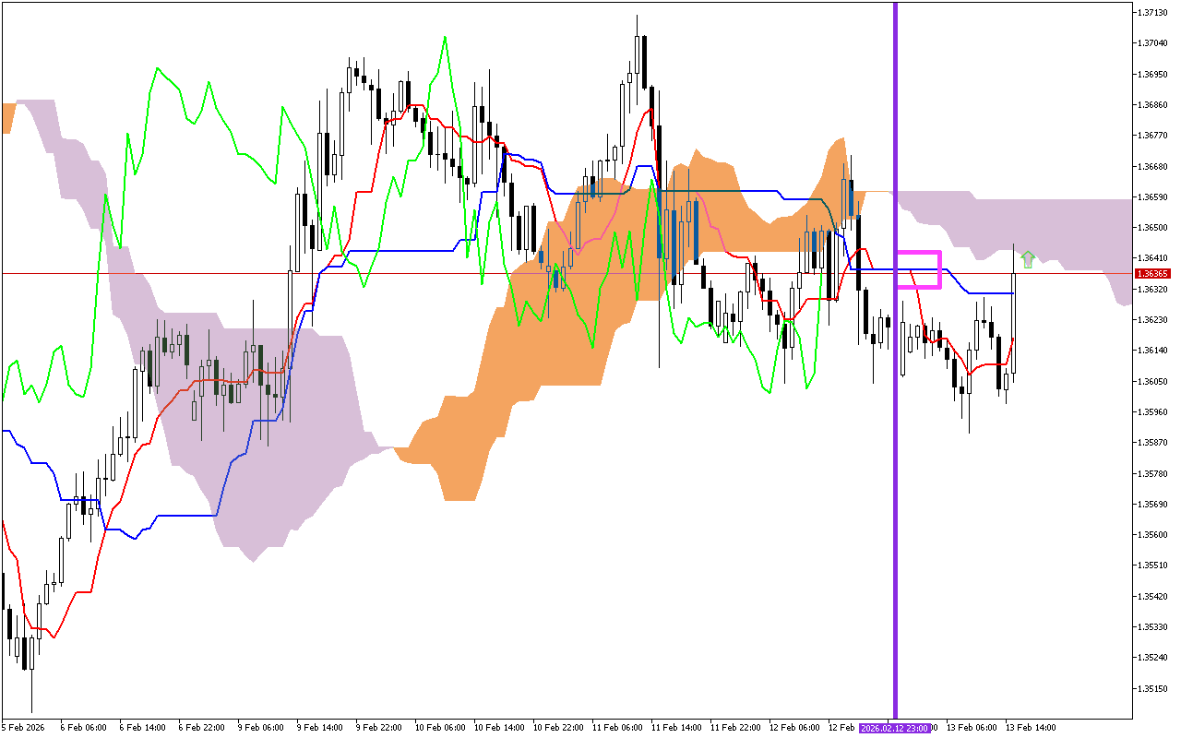Select the green up arrow buy signal

[x=1028, y=258]
